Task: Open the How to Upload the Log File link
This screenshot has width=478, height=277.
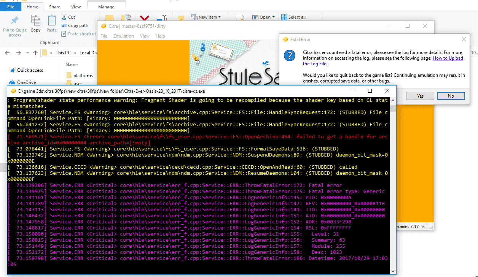Action: 383,61
